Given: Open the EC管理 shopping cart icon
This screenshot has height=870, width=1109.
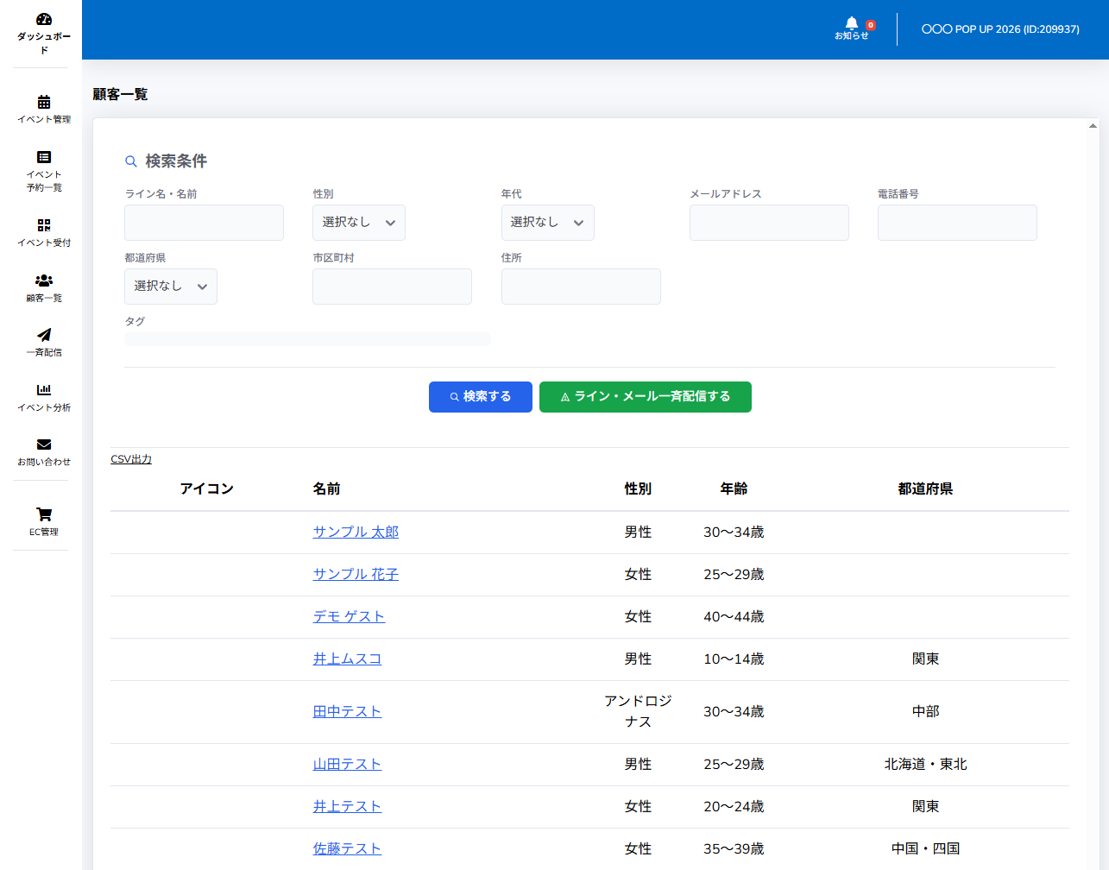Looking at the screenshot, I should (44, 514).
